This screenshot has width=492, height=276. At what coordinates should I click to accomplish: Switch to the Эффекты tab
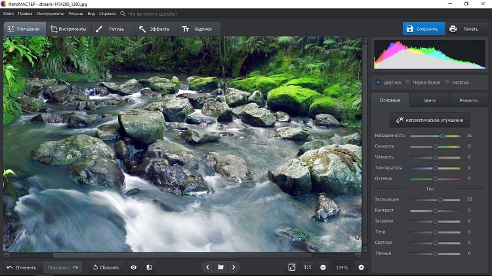pyautogui.click(x=154, y=29)
